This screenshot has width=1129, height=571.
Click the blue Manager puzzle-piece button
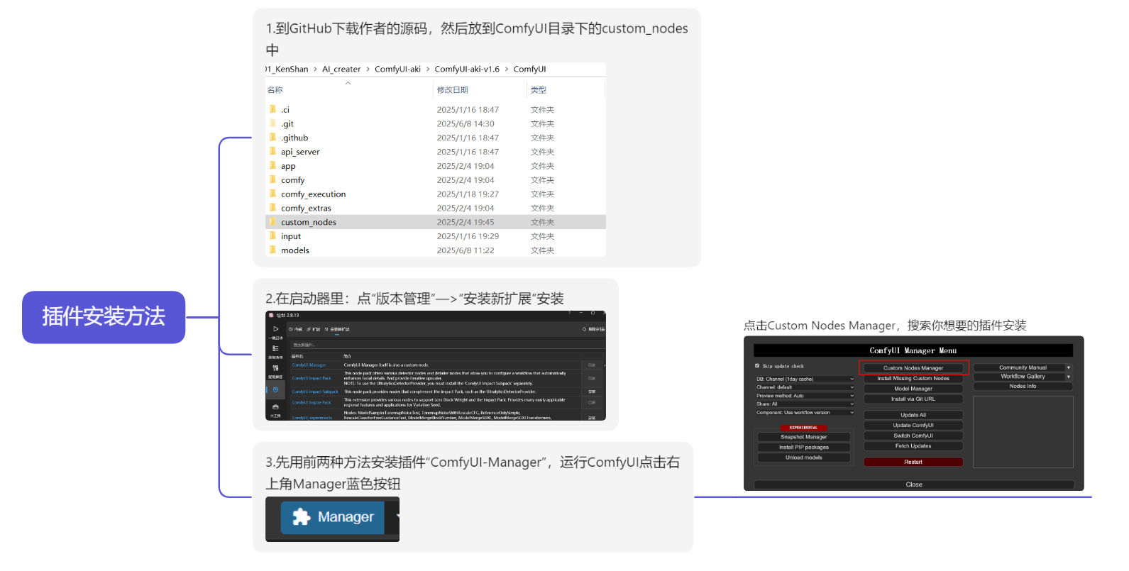tap(332, 518)
